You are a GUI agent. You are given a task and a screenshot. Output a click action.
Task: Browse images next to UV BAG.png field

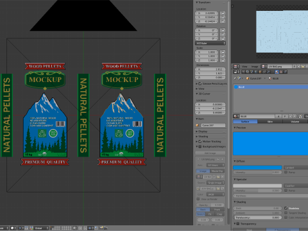[x=264, y=67]
